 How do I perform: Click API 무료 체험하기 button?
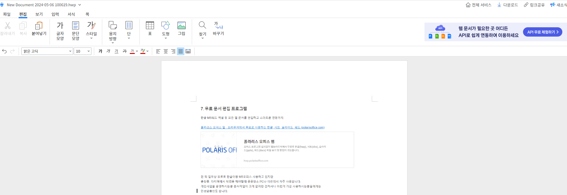tap(543, 32)
